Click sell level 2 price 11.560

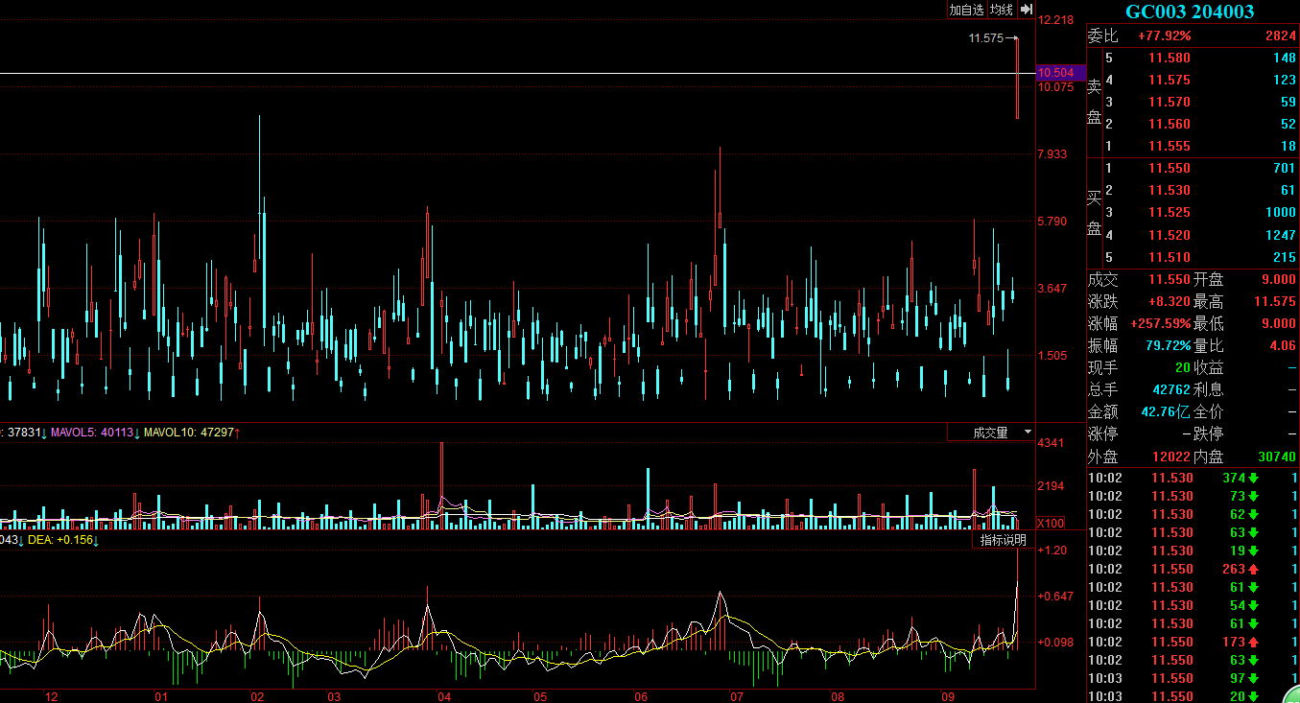point(1170,124)
